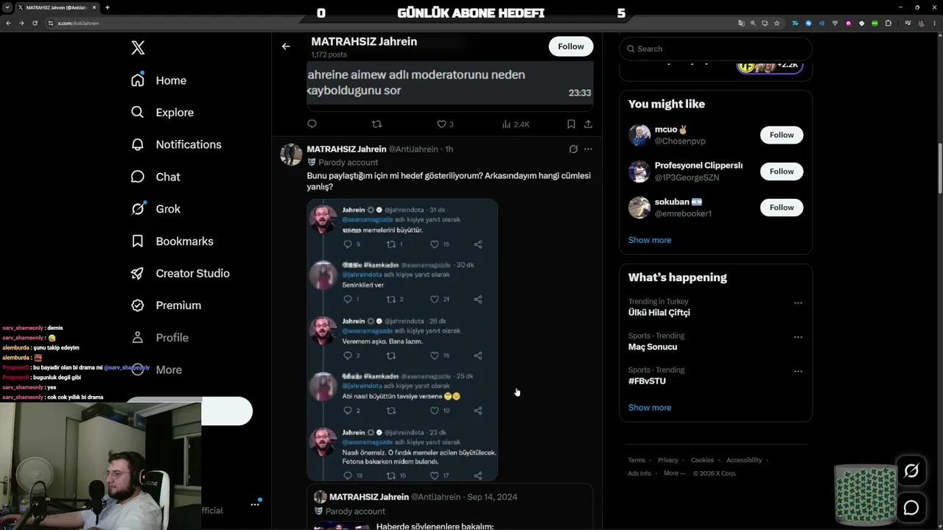Open the floating Grok button

pos(911,471)
